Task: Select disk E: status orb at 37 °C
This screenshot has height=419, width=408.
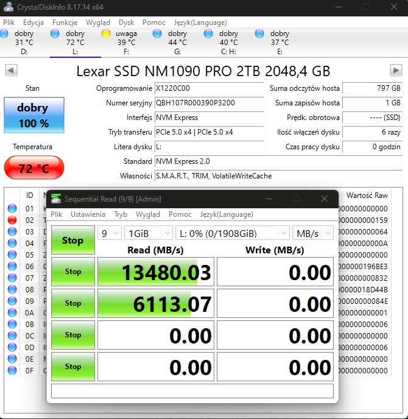Action: pos(259,34)
